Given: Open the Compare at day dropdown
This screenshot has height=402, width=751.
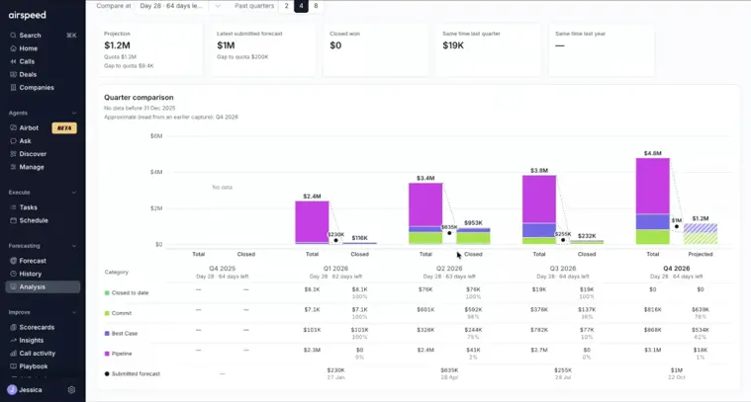Looking at the screenshot, I should (x=180, y=6).
